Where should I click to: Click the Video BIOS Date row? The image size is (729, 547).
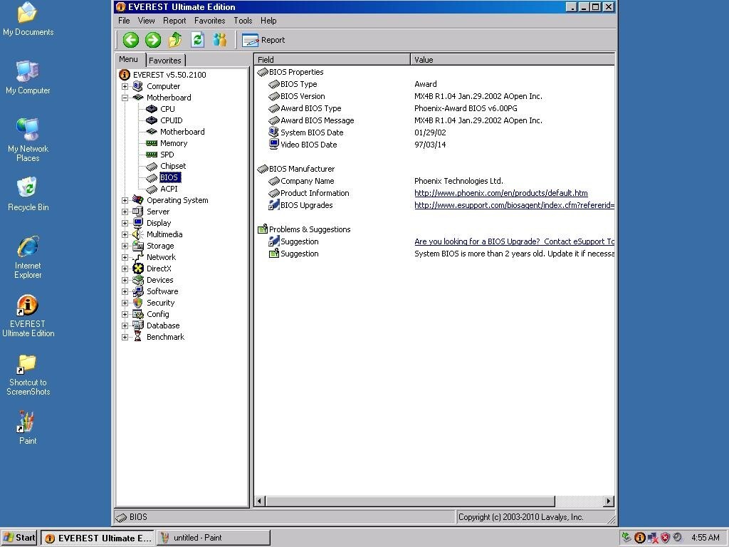pyautogui.click(x=434, y=145)
